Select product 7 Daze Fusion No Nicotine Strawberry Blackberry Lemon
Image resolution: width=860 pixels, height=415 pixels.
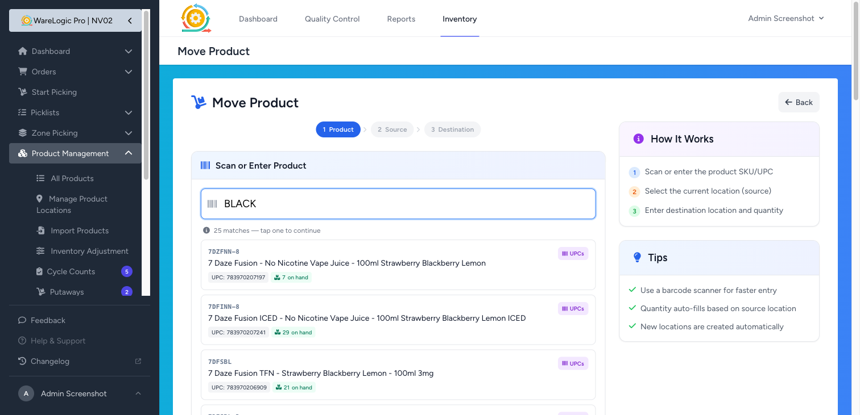(398, 265)
